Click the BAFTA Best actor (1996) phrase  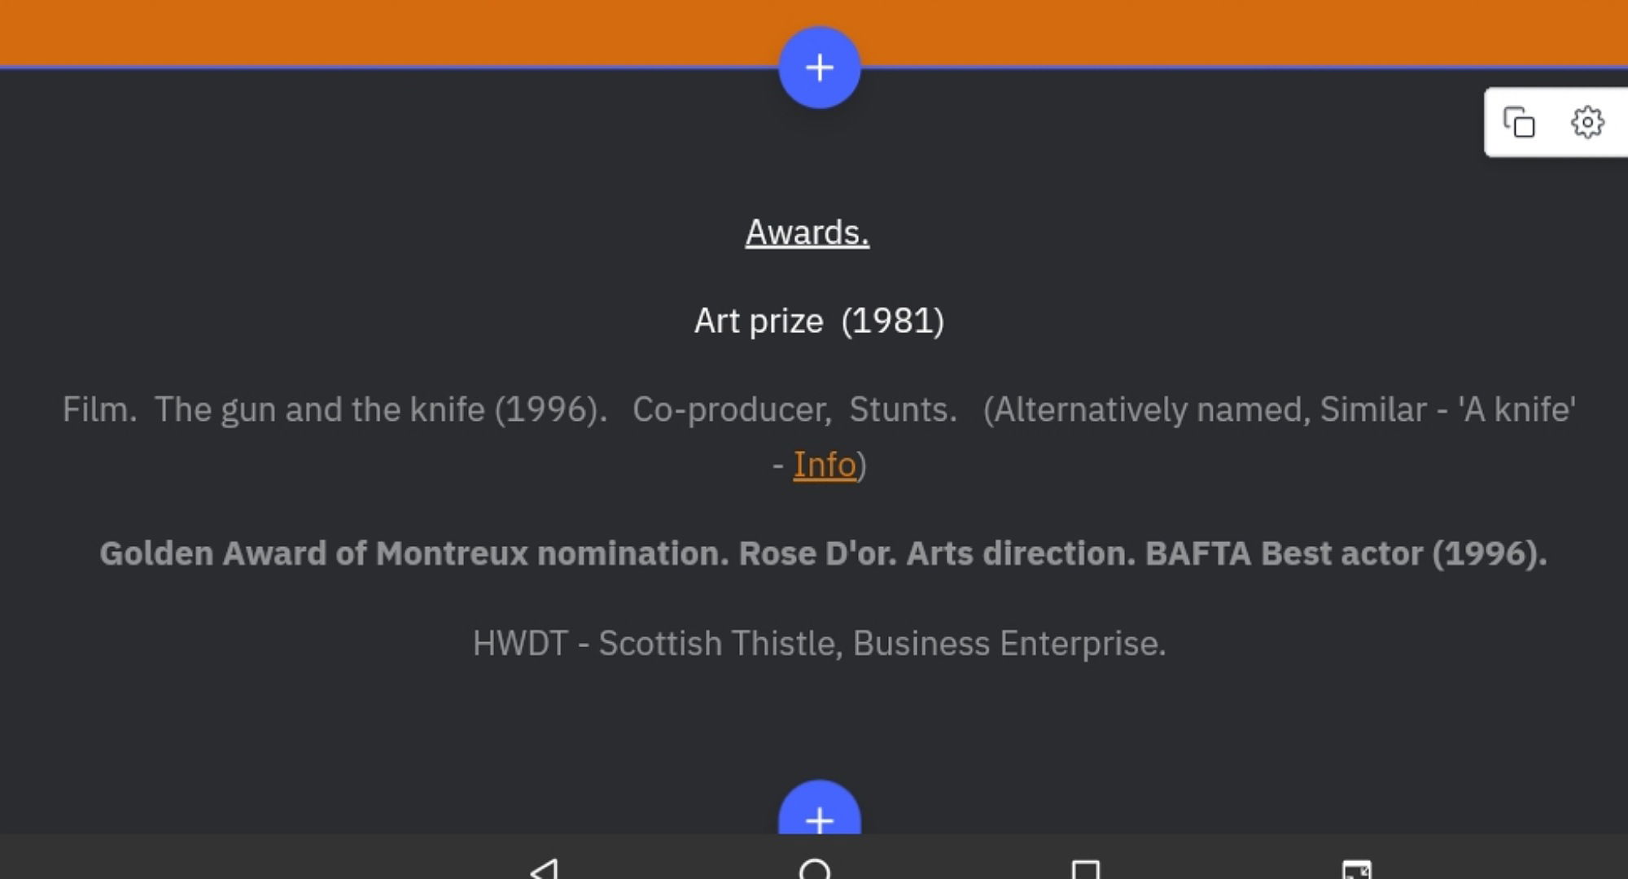[1346, 553]
